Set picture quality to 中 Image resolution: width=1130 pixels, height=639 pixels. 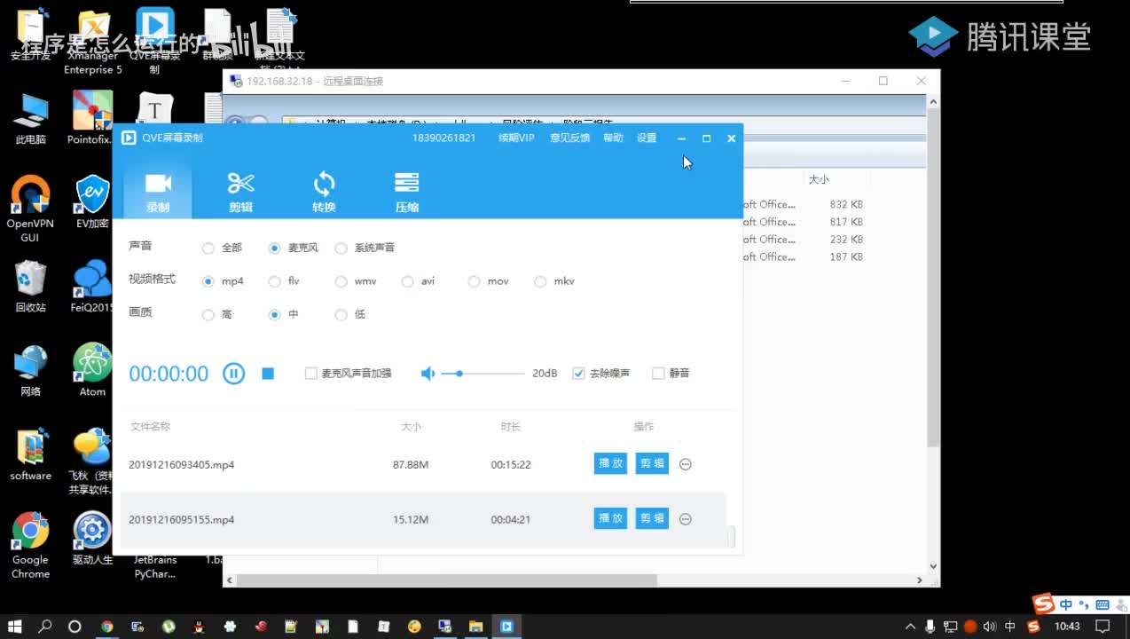(284, 315)
